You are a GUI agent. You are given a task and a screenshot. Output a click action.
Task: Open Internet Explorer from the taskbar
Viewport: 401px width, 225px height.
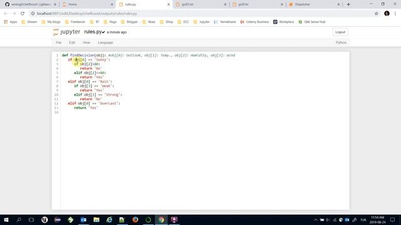[x=109, y=219]
